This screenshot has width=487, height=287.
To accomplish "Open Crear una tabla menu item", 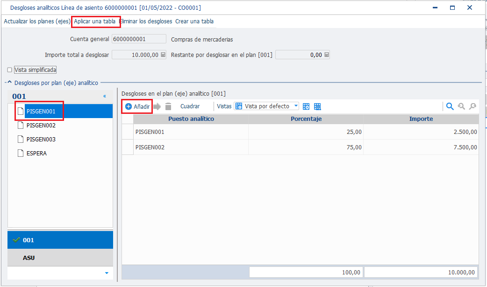I will click(194, 21).
